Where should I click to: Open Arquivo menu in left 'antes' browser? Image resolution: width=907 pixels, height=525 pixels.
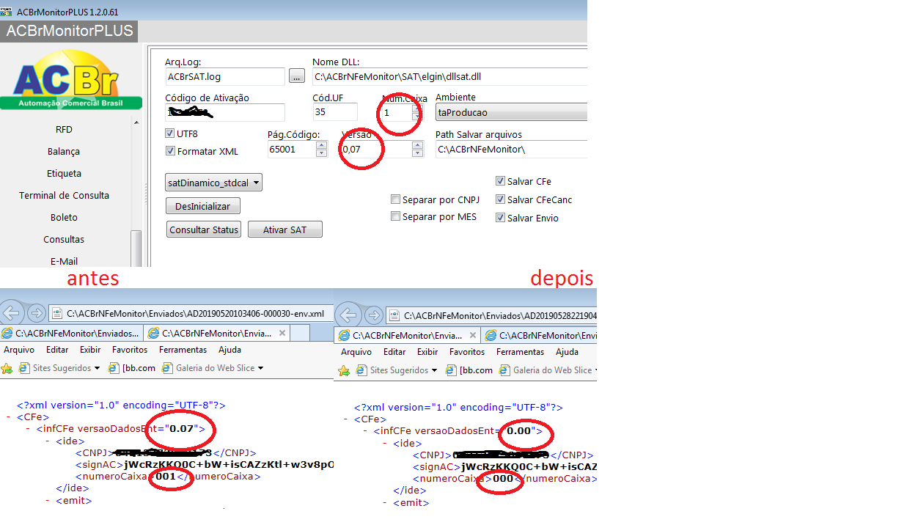click(18, 350)
